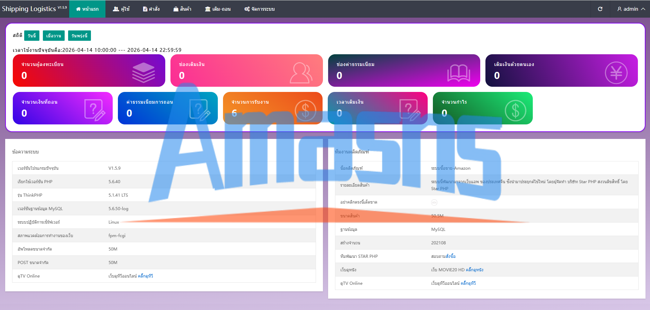Select the ระบบซื้อขาย-Amazon product name
Screen dimensions: 650x310
[451, 168]
